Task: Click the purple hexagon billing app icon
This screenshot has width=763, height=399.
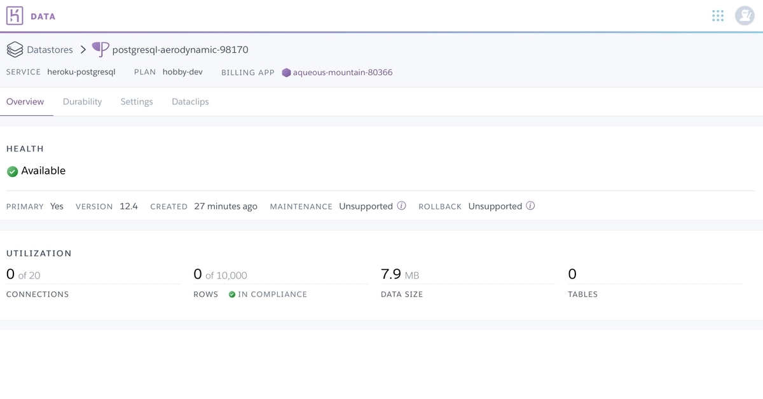Action: pos(286,73)
